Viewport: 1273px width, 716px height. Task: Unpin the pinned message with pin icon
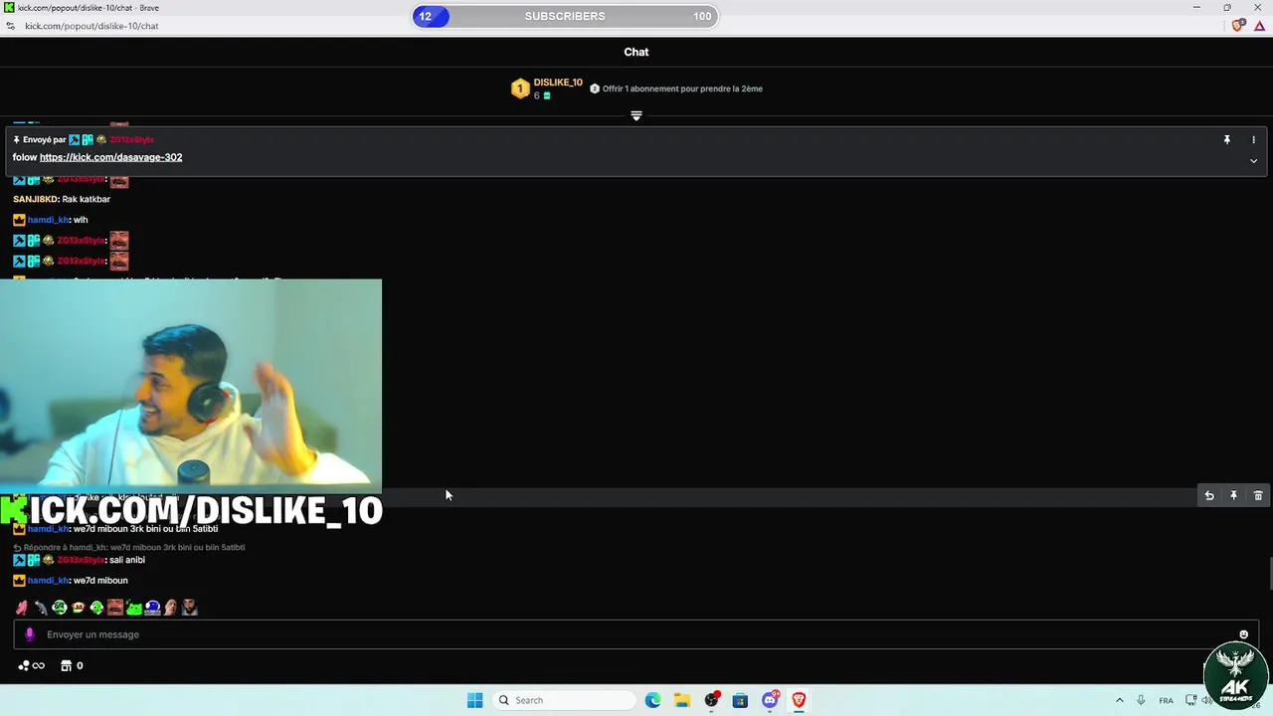1227,140
